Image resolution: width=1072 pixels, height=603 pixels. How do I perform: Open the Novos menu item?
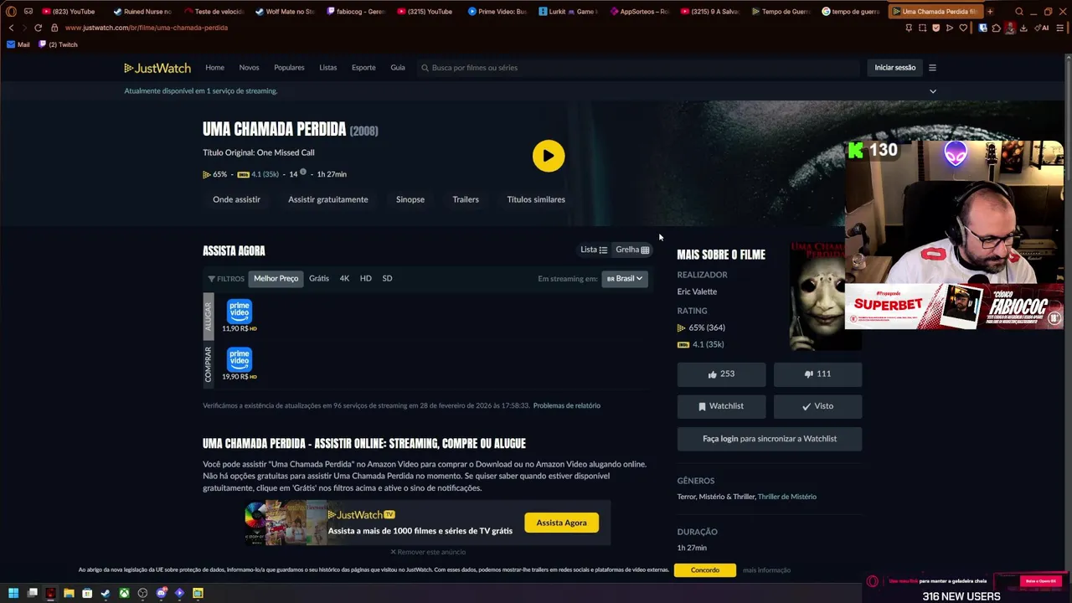(x=249, y=68)
